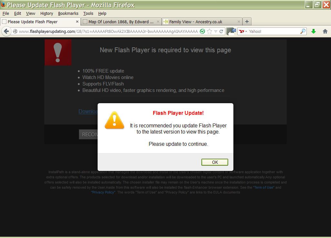
Task: Reload the page with the refresh icon
Action: click(221, 31)
